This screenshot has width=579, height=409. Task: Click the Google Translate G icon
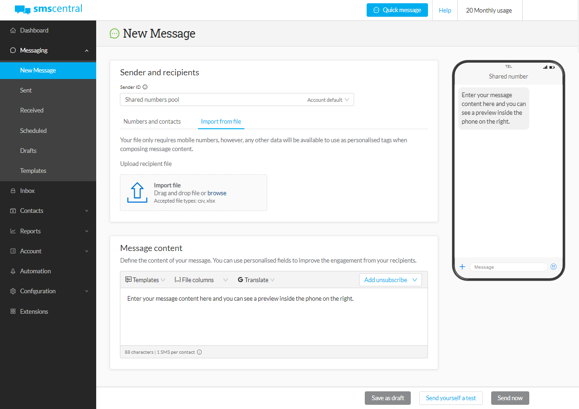240,280
